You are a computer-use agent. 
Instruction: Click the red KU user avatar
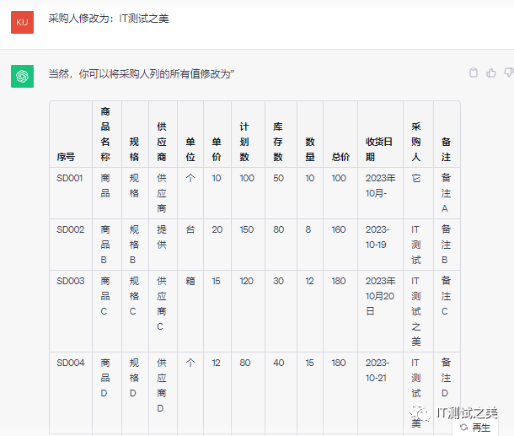pos(22,21)
